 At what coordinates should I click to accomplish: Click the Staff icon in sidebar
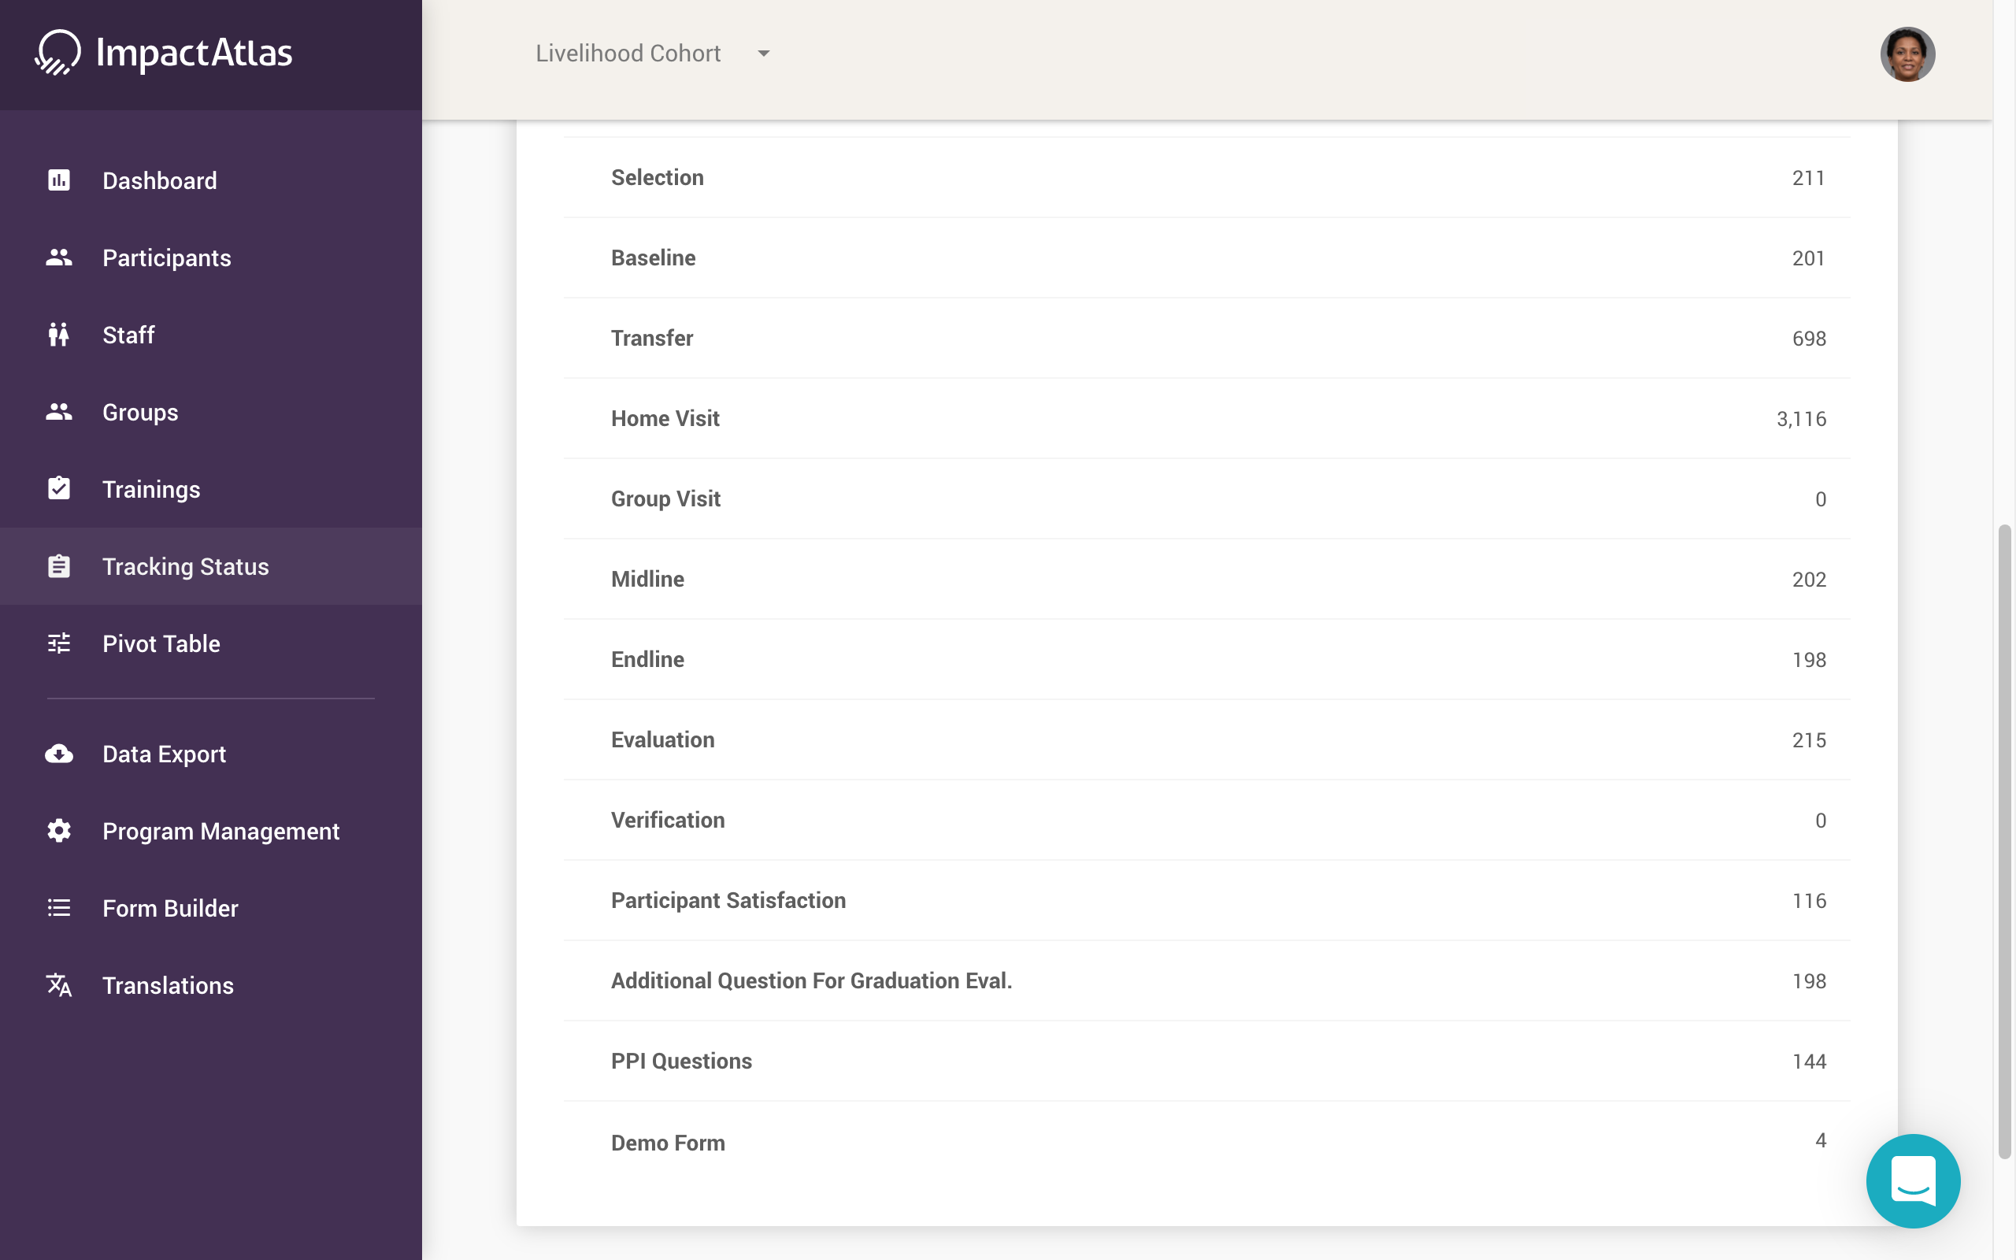(58, 335)
